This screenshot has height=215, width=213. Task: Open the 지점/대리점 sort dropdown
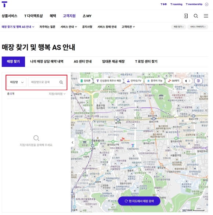coord(57,94)
